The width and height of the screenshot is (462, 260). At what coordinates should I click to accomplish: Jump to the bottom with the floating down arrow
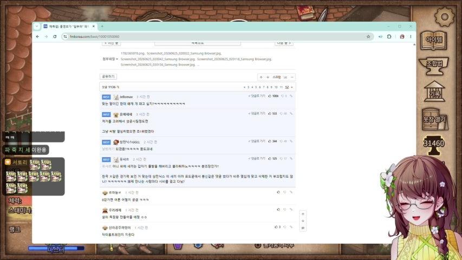pyautogui.click(x=303, y=221)
